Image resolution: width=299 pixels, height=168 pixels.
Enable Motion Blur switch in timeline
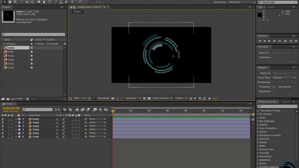[88, 110]
